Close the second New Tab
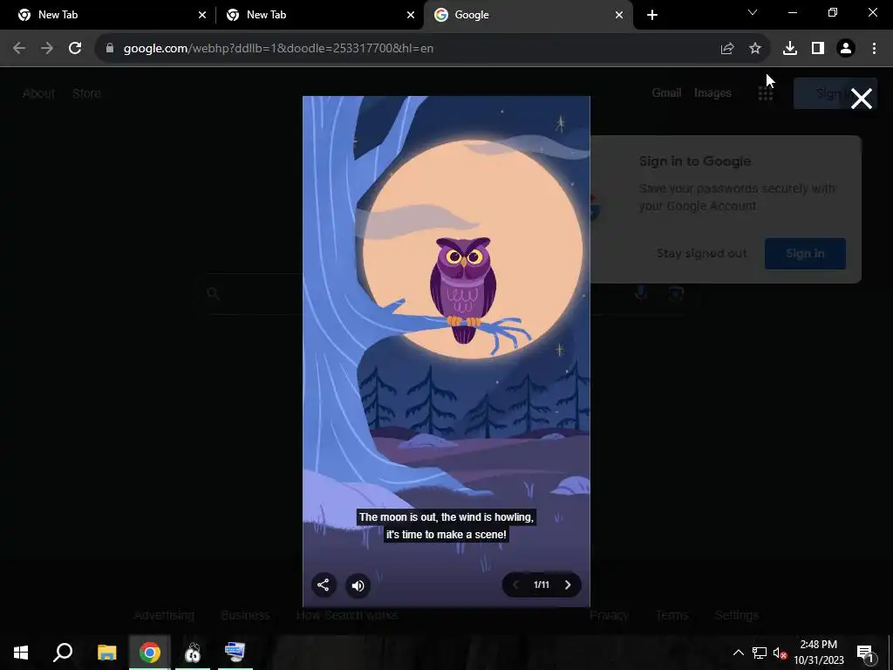Viewport: 893px width, 670px height. (411, 15)
